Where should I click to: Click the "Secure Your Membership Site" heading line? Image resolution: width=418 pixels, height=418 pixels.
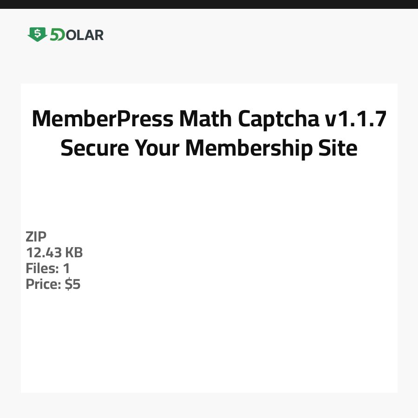click(x=209, y=149)
